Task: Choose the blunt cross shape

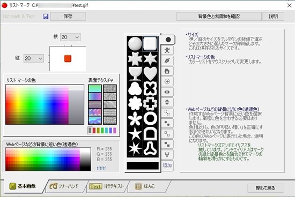Action: coord(135,58)
